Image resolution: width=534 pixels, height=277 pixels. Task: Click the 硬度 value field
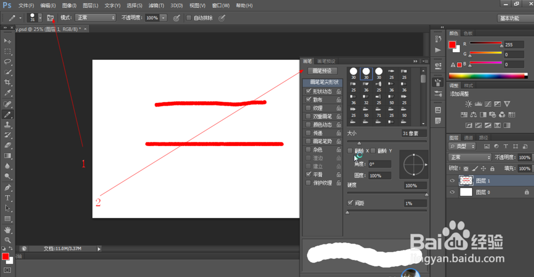(x=415, y=185)
